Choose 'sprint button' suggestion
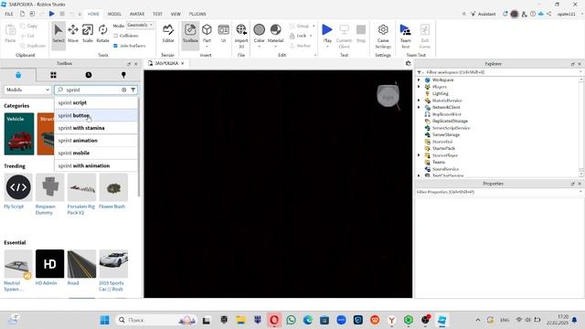Image resolution: width=585 pixels, height=329 pixels. pyautogui.click(x=96, y=115)
